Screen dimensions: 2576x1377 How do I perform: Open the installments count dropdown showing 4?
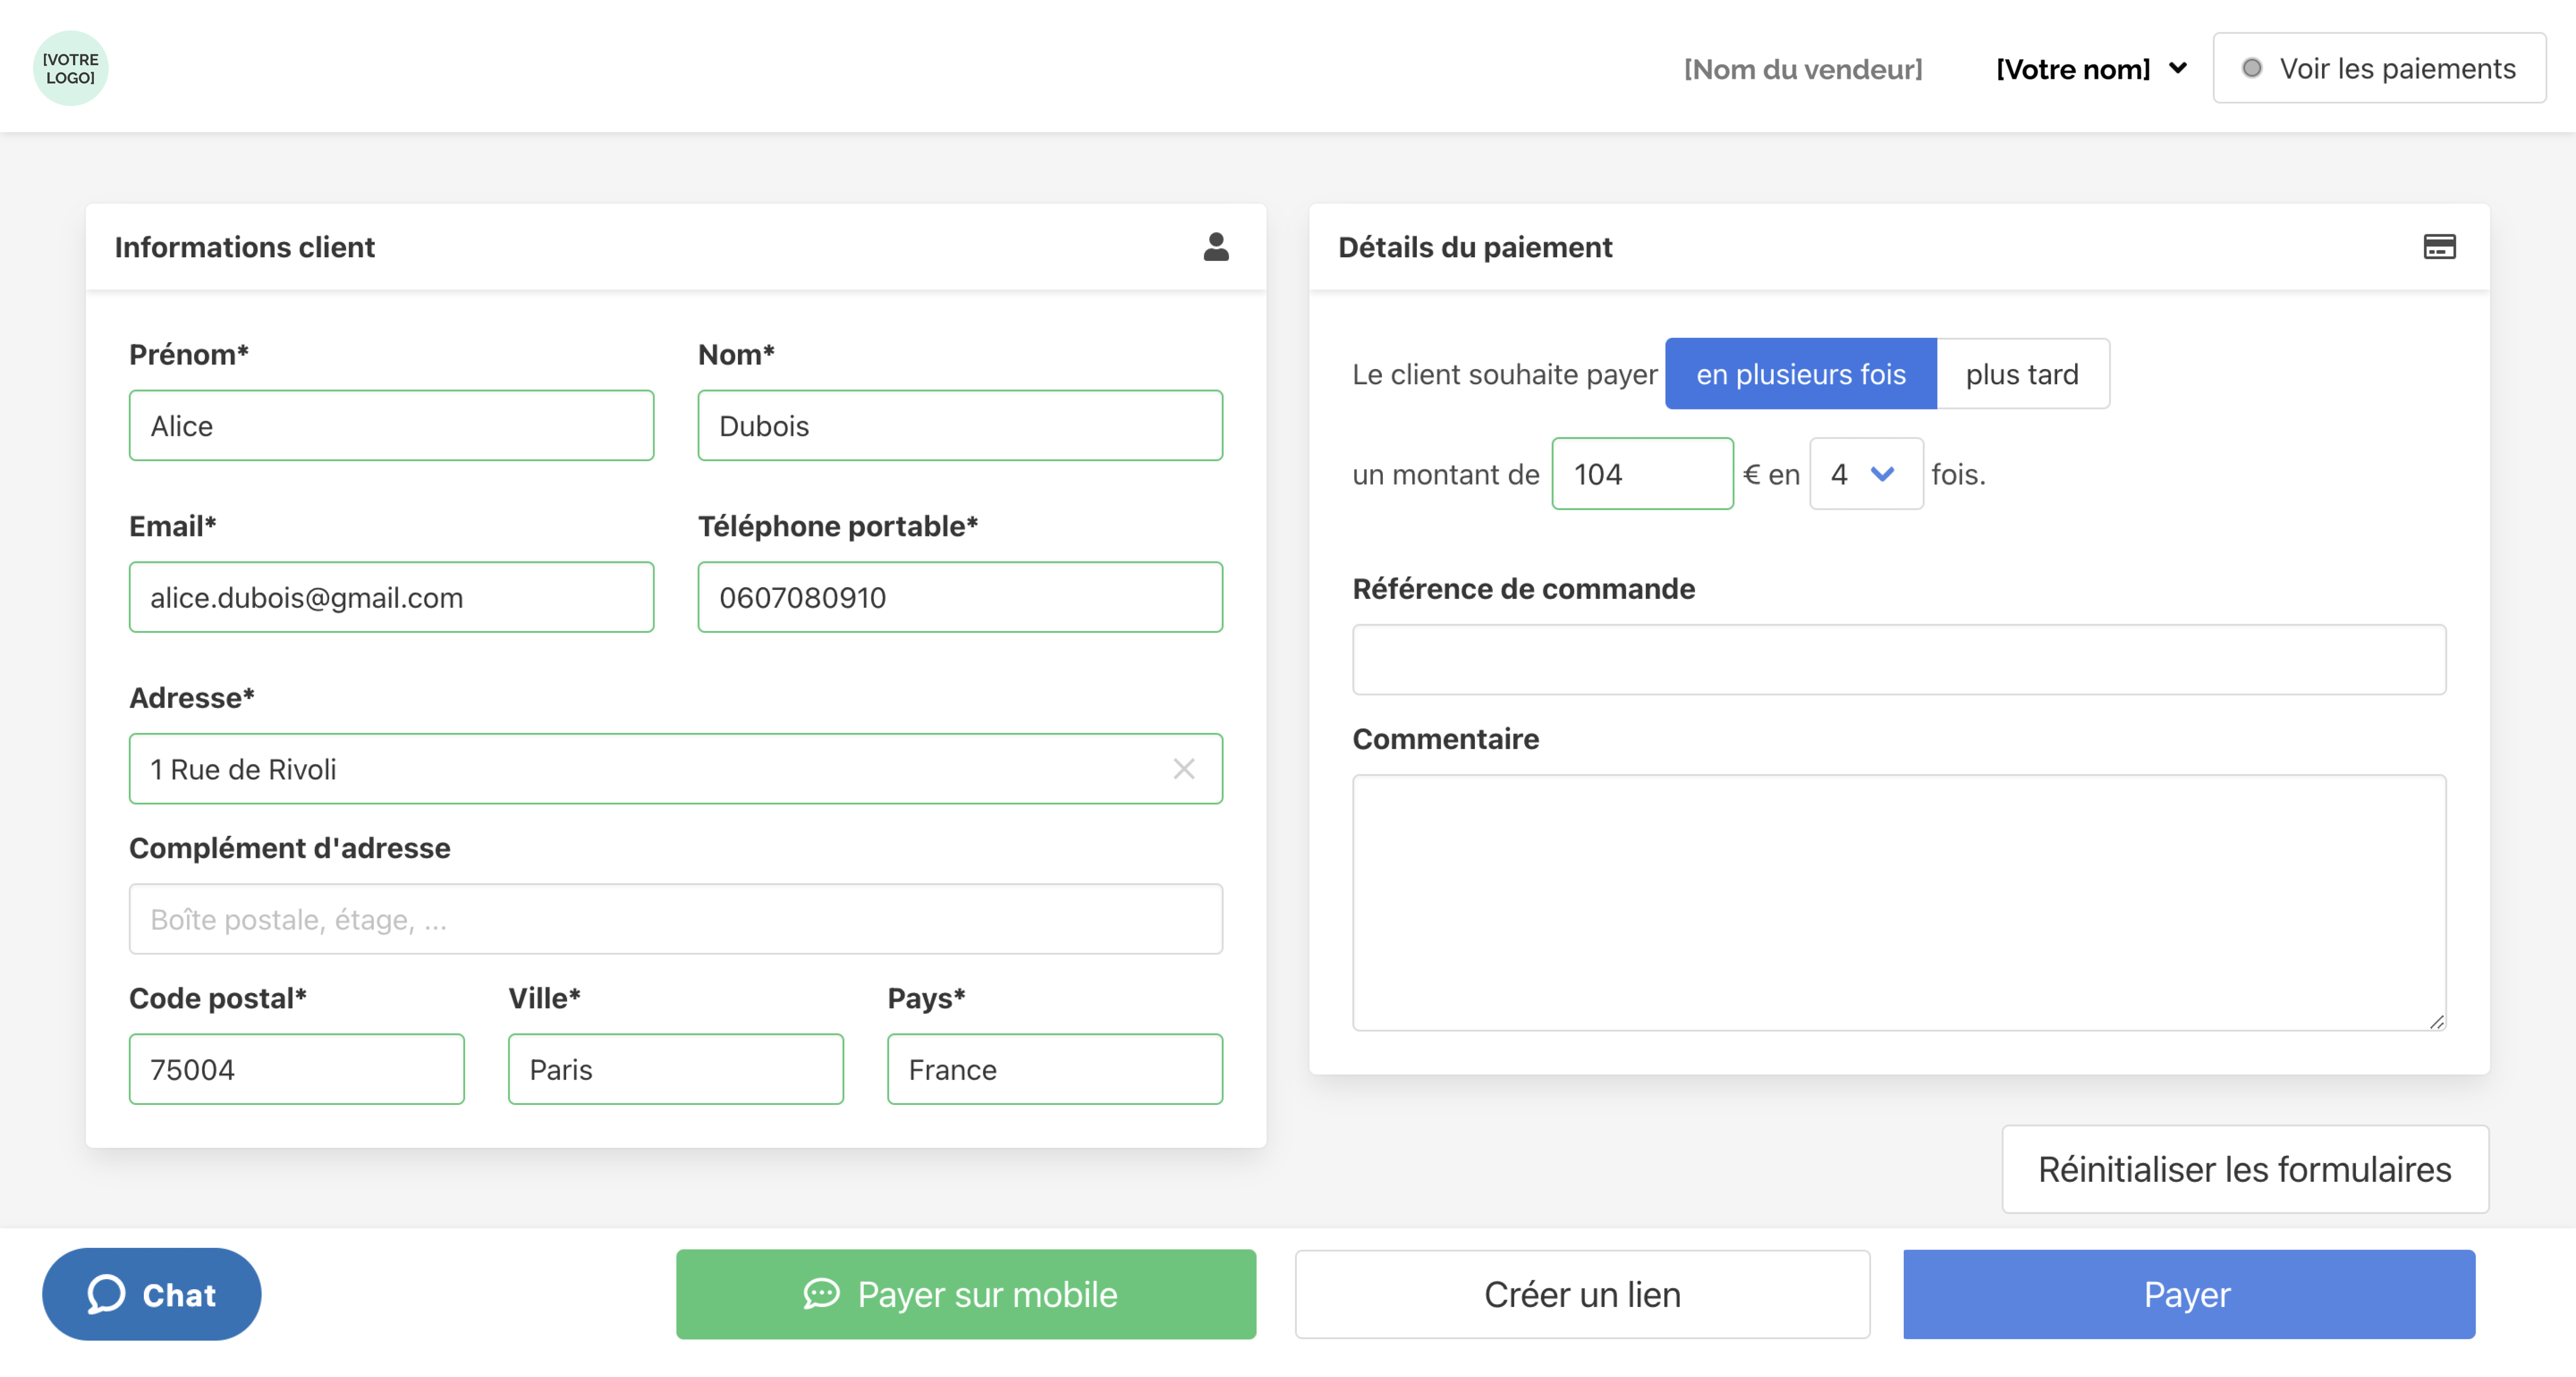1866,474
